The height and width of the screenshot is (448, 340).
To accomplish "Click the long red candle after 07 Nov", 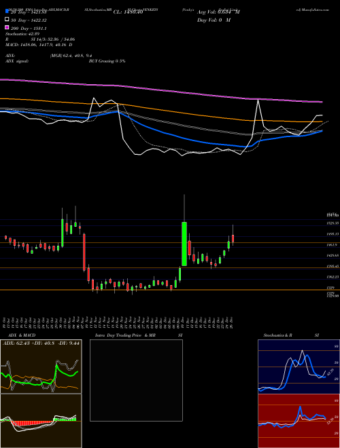I will point(84,252).
